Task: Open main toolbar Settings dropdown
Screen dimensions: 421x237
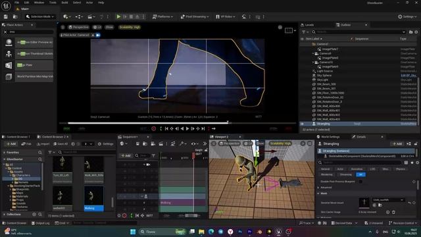Action: pos(407,16)
